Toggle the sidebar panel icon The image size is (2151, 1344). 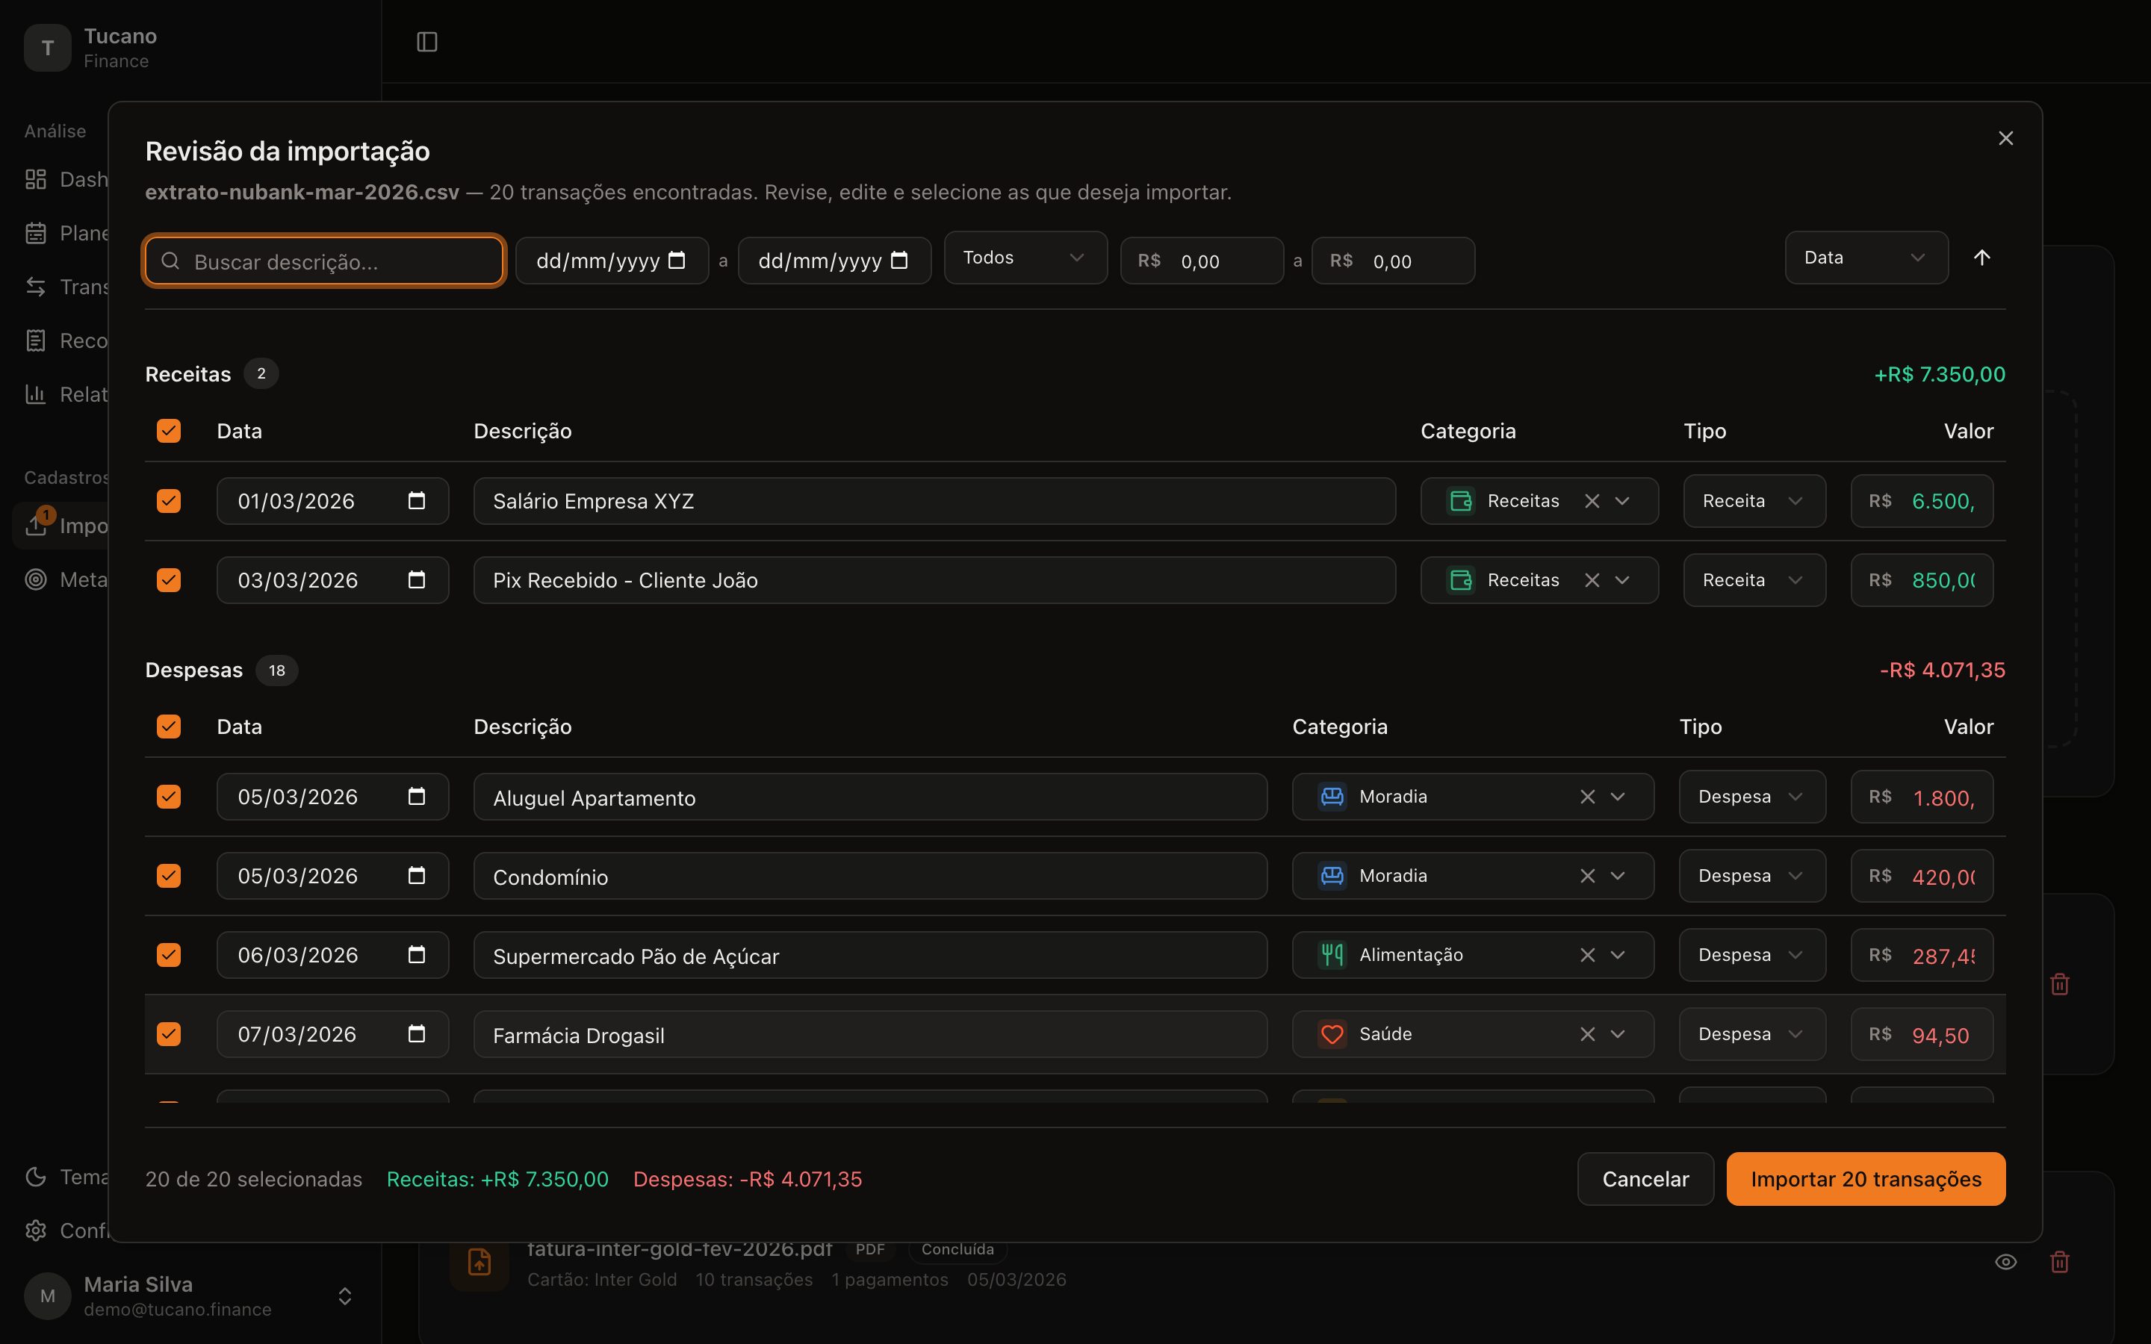pos(426,42)
